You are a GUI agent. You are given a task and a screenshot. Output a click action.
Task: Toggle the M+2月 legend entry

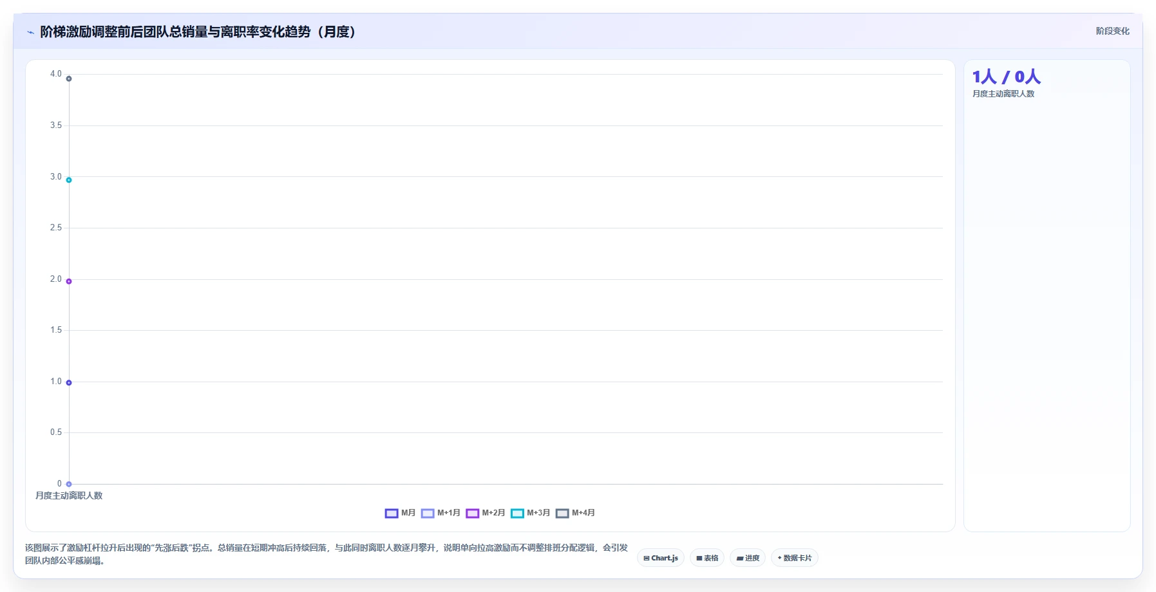click(x=486, y=513)
